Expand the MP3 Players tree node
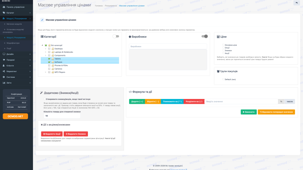 (45, 72)
